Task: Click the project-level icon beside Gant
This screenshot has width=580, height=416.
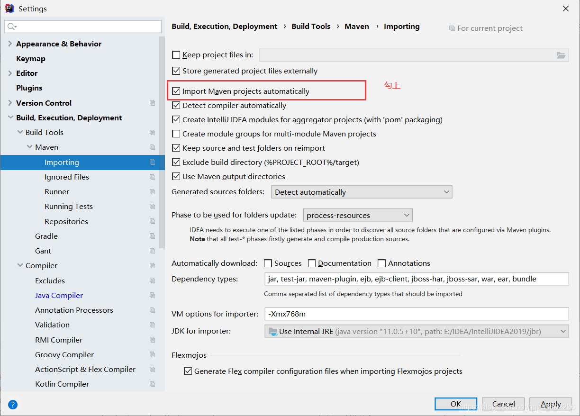Action: point(152,251)
